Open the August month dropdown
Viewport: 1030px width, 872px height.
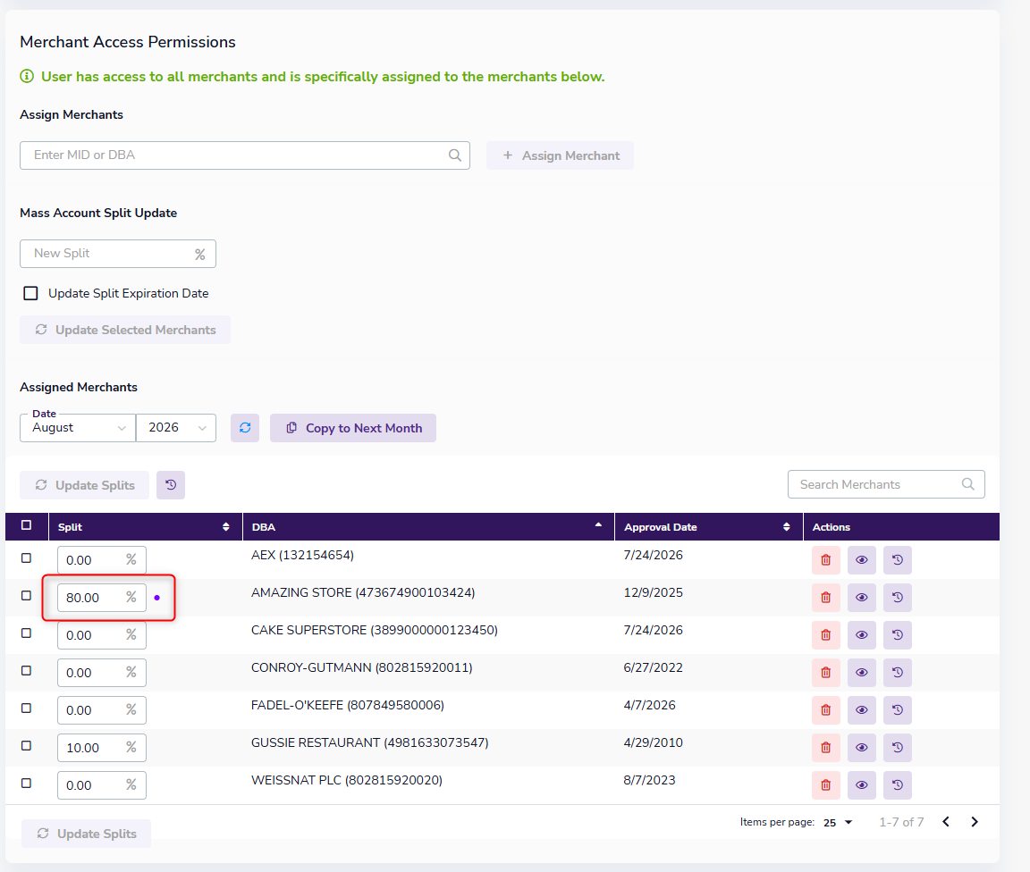78,427
